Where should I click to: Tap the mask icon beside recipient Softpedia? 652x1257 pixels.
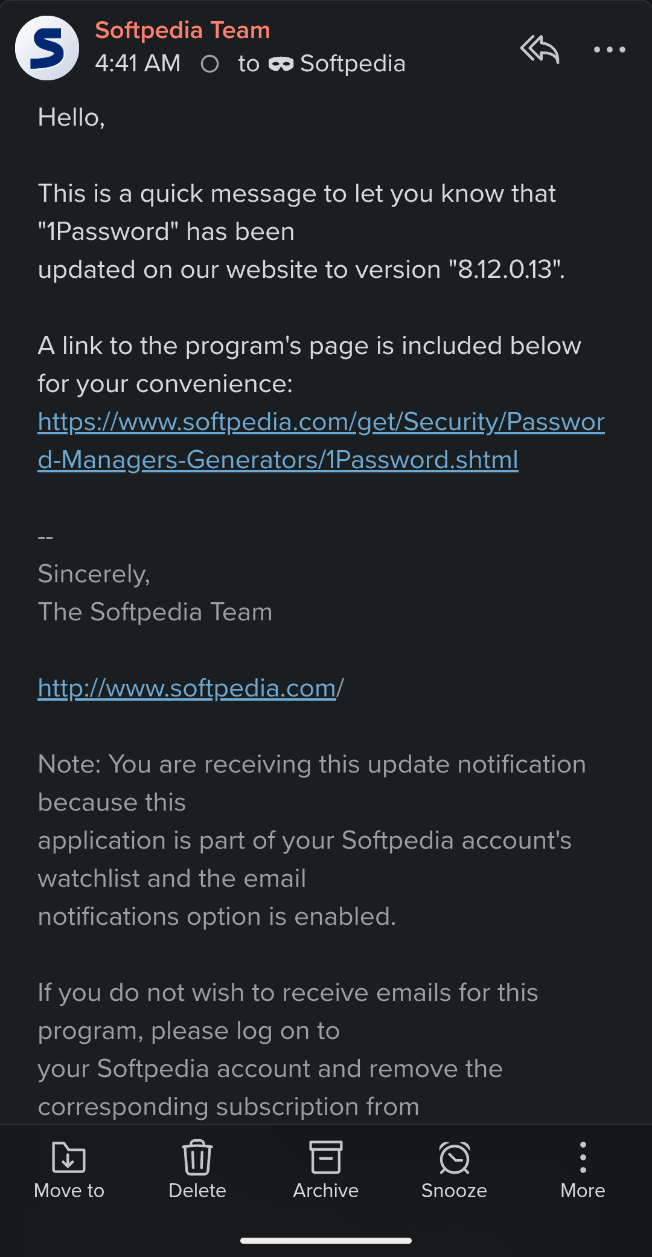pos(281,64)
